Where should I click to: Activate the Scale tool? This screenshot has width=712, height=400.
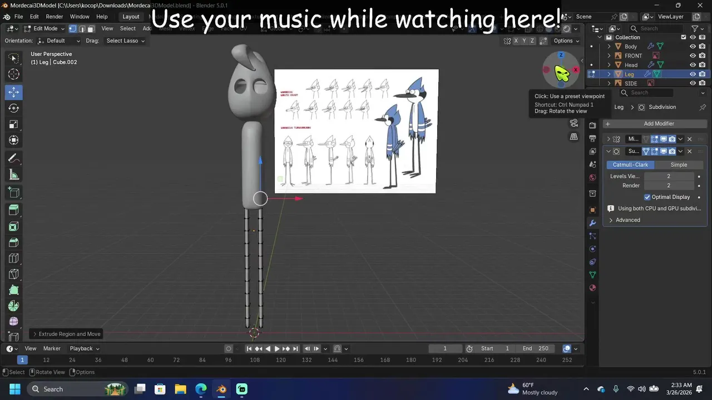(14, 124)
